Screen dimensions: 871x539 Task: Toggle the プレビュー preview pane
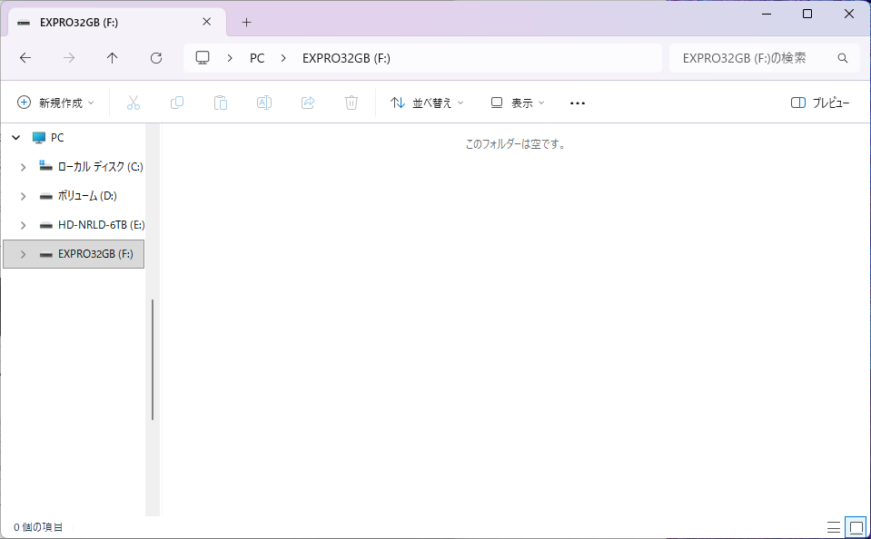tap(820, 103)
